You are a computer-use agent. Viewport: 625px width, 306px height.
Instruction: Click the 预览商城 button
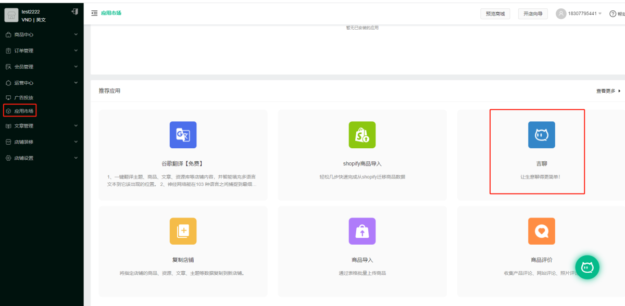(x=495, y=14)
